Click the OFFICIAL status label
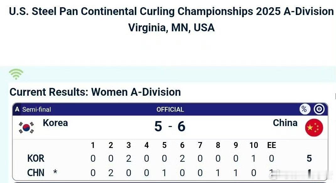This screenshot has height=183, width=336. coord(170,109)
